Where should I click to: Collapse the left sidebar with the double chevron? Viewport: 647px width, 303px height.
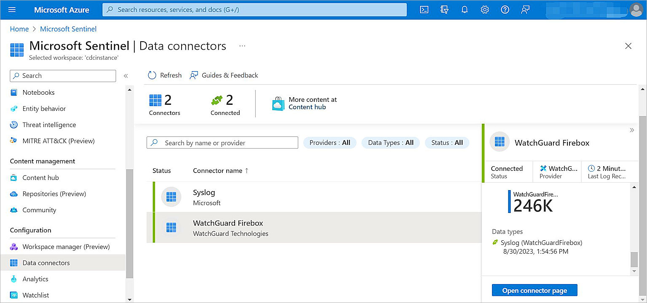126,76
